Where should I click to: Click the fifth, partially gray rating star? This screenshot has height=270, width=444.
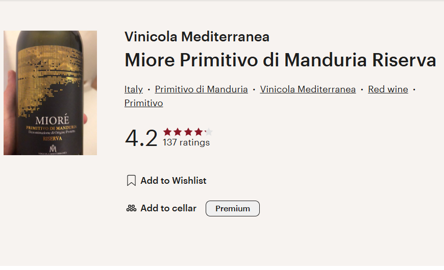click(208, 132)
